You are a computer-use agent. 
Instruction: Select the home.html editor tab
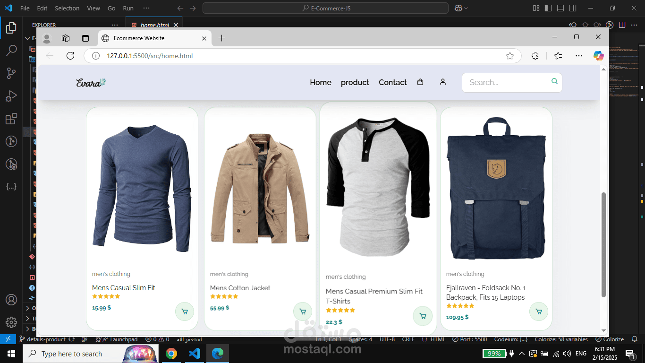154,25
